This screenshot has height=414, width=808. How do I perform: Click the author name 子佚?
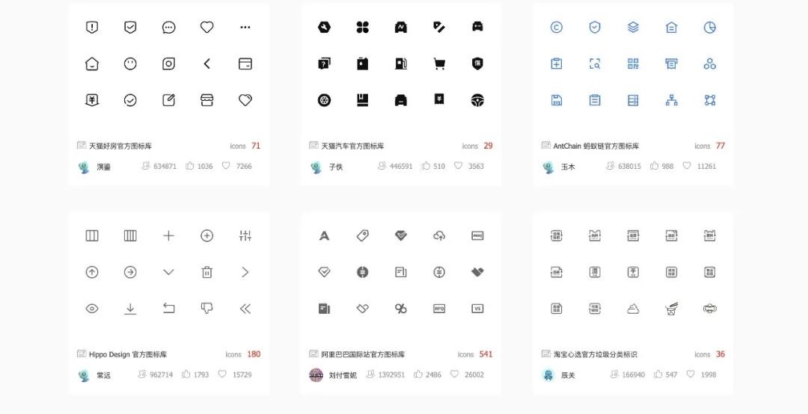(x=336, y=167)
